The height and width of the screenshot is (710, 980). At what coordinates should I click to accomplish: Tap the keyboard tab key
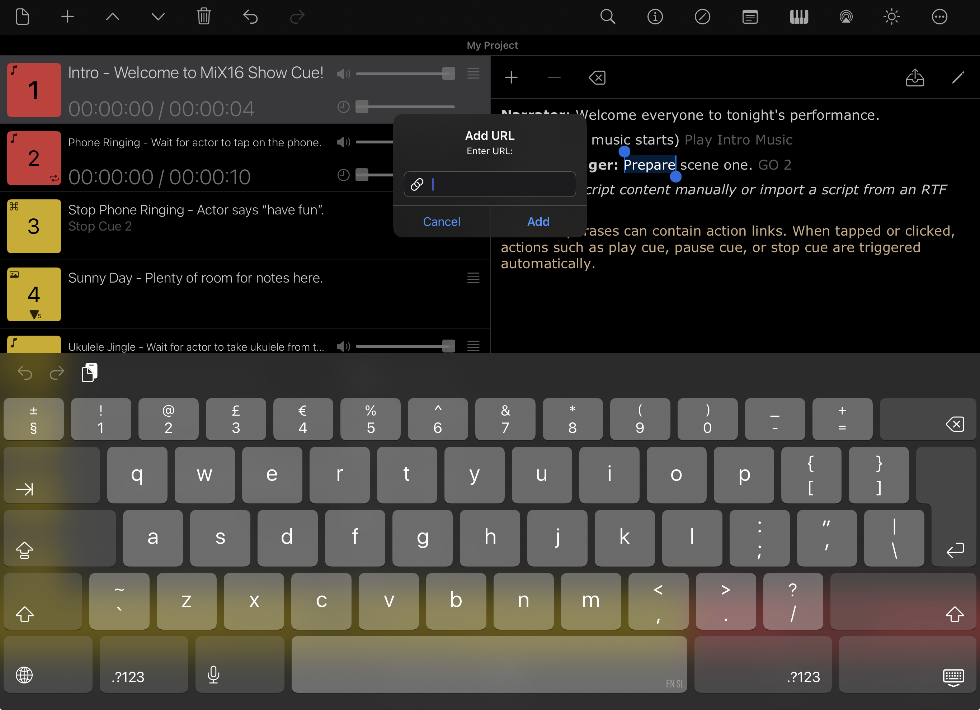coord(51,475)
